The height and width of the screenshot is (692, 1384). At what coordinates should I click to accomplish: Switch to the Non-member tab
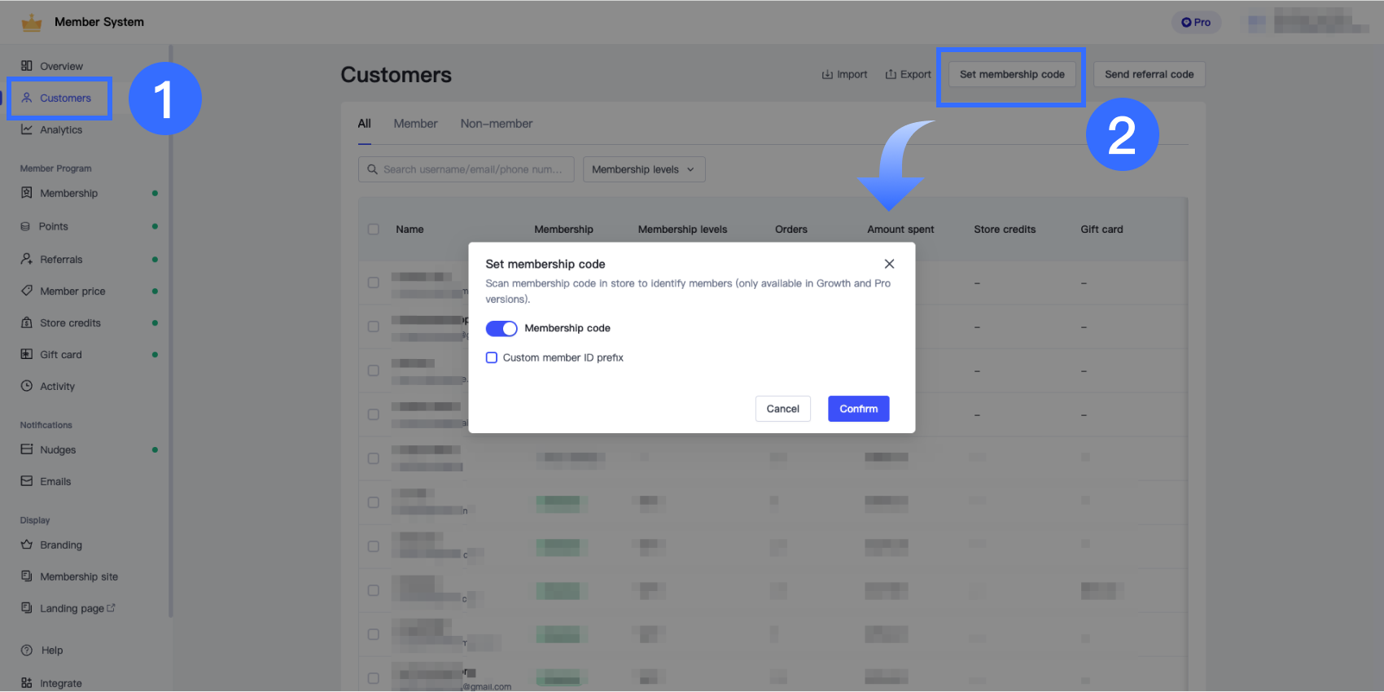point(496,124)
